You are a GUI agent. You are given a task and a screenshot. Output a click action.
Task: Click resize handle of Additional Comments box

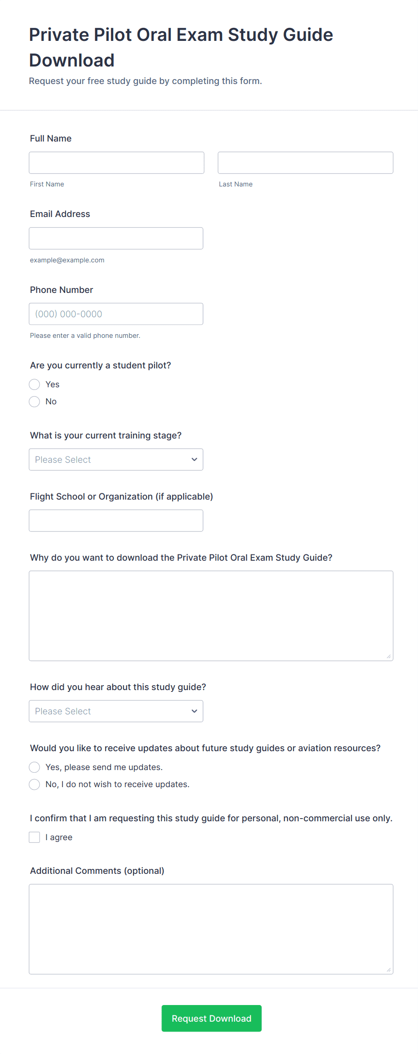388,970
